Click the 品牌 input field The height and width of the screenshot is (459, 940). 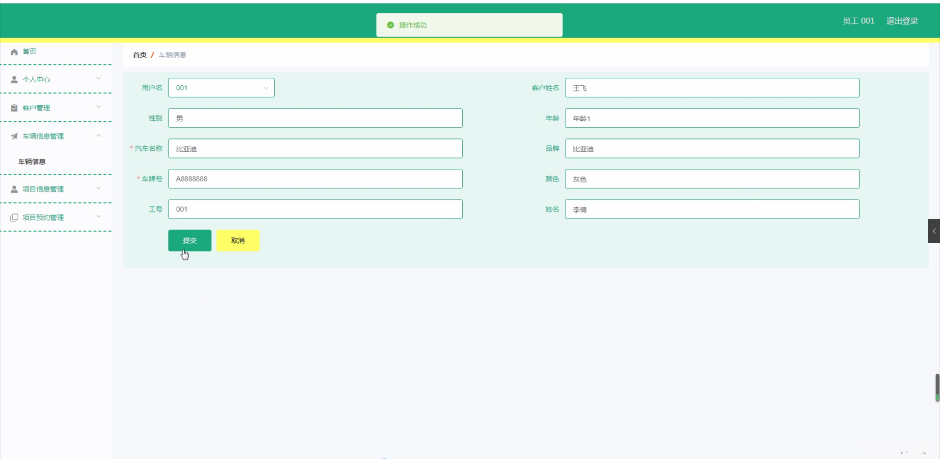[712, 148]
